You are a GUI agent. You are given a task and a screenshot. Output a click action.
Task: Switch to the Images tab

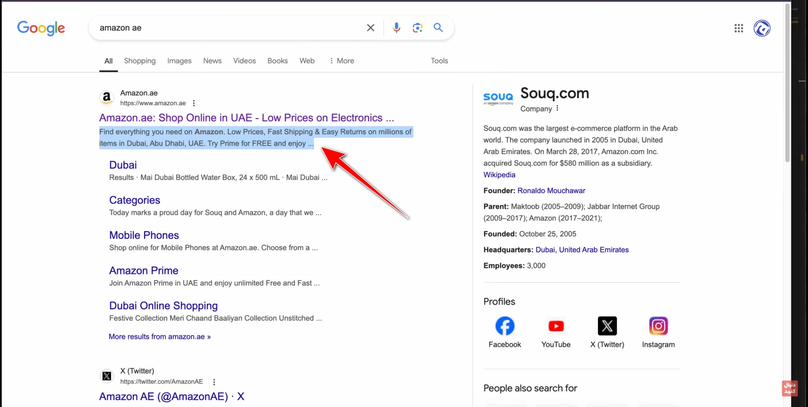pyautogui.click(x=179, y=61)
